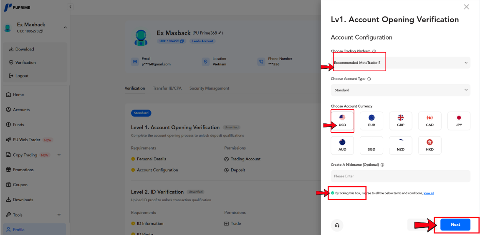480x235 pixels.
Task: Click the nickname input field
Action: [x=400, y=176]
